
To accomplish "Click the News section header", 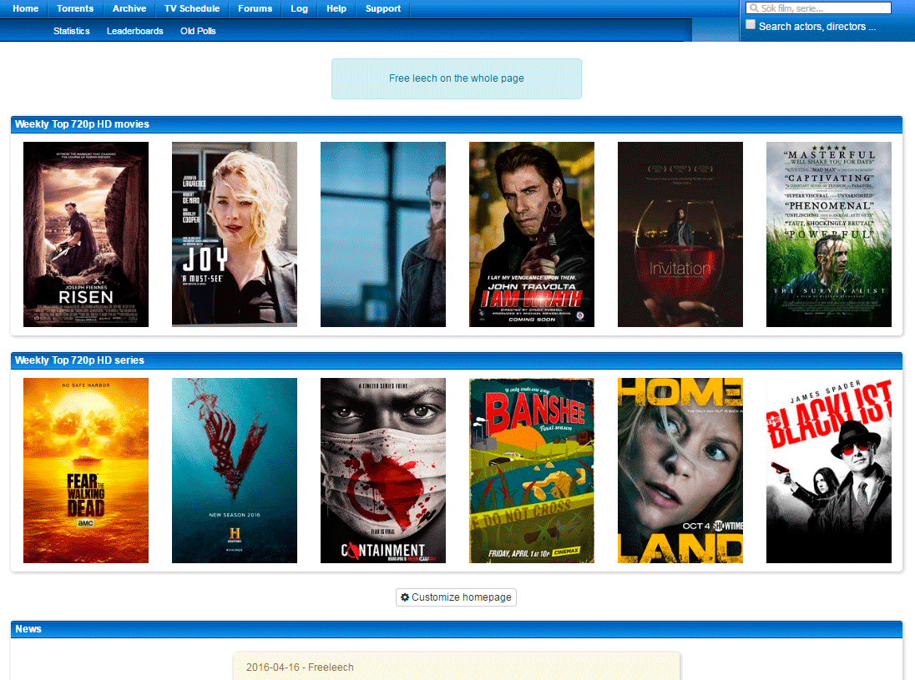I will 457,629.
